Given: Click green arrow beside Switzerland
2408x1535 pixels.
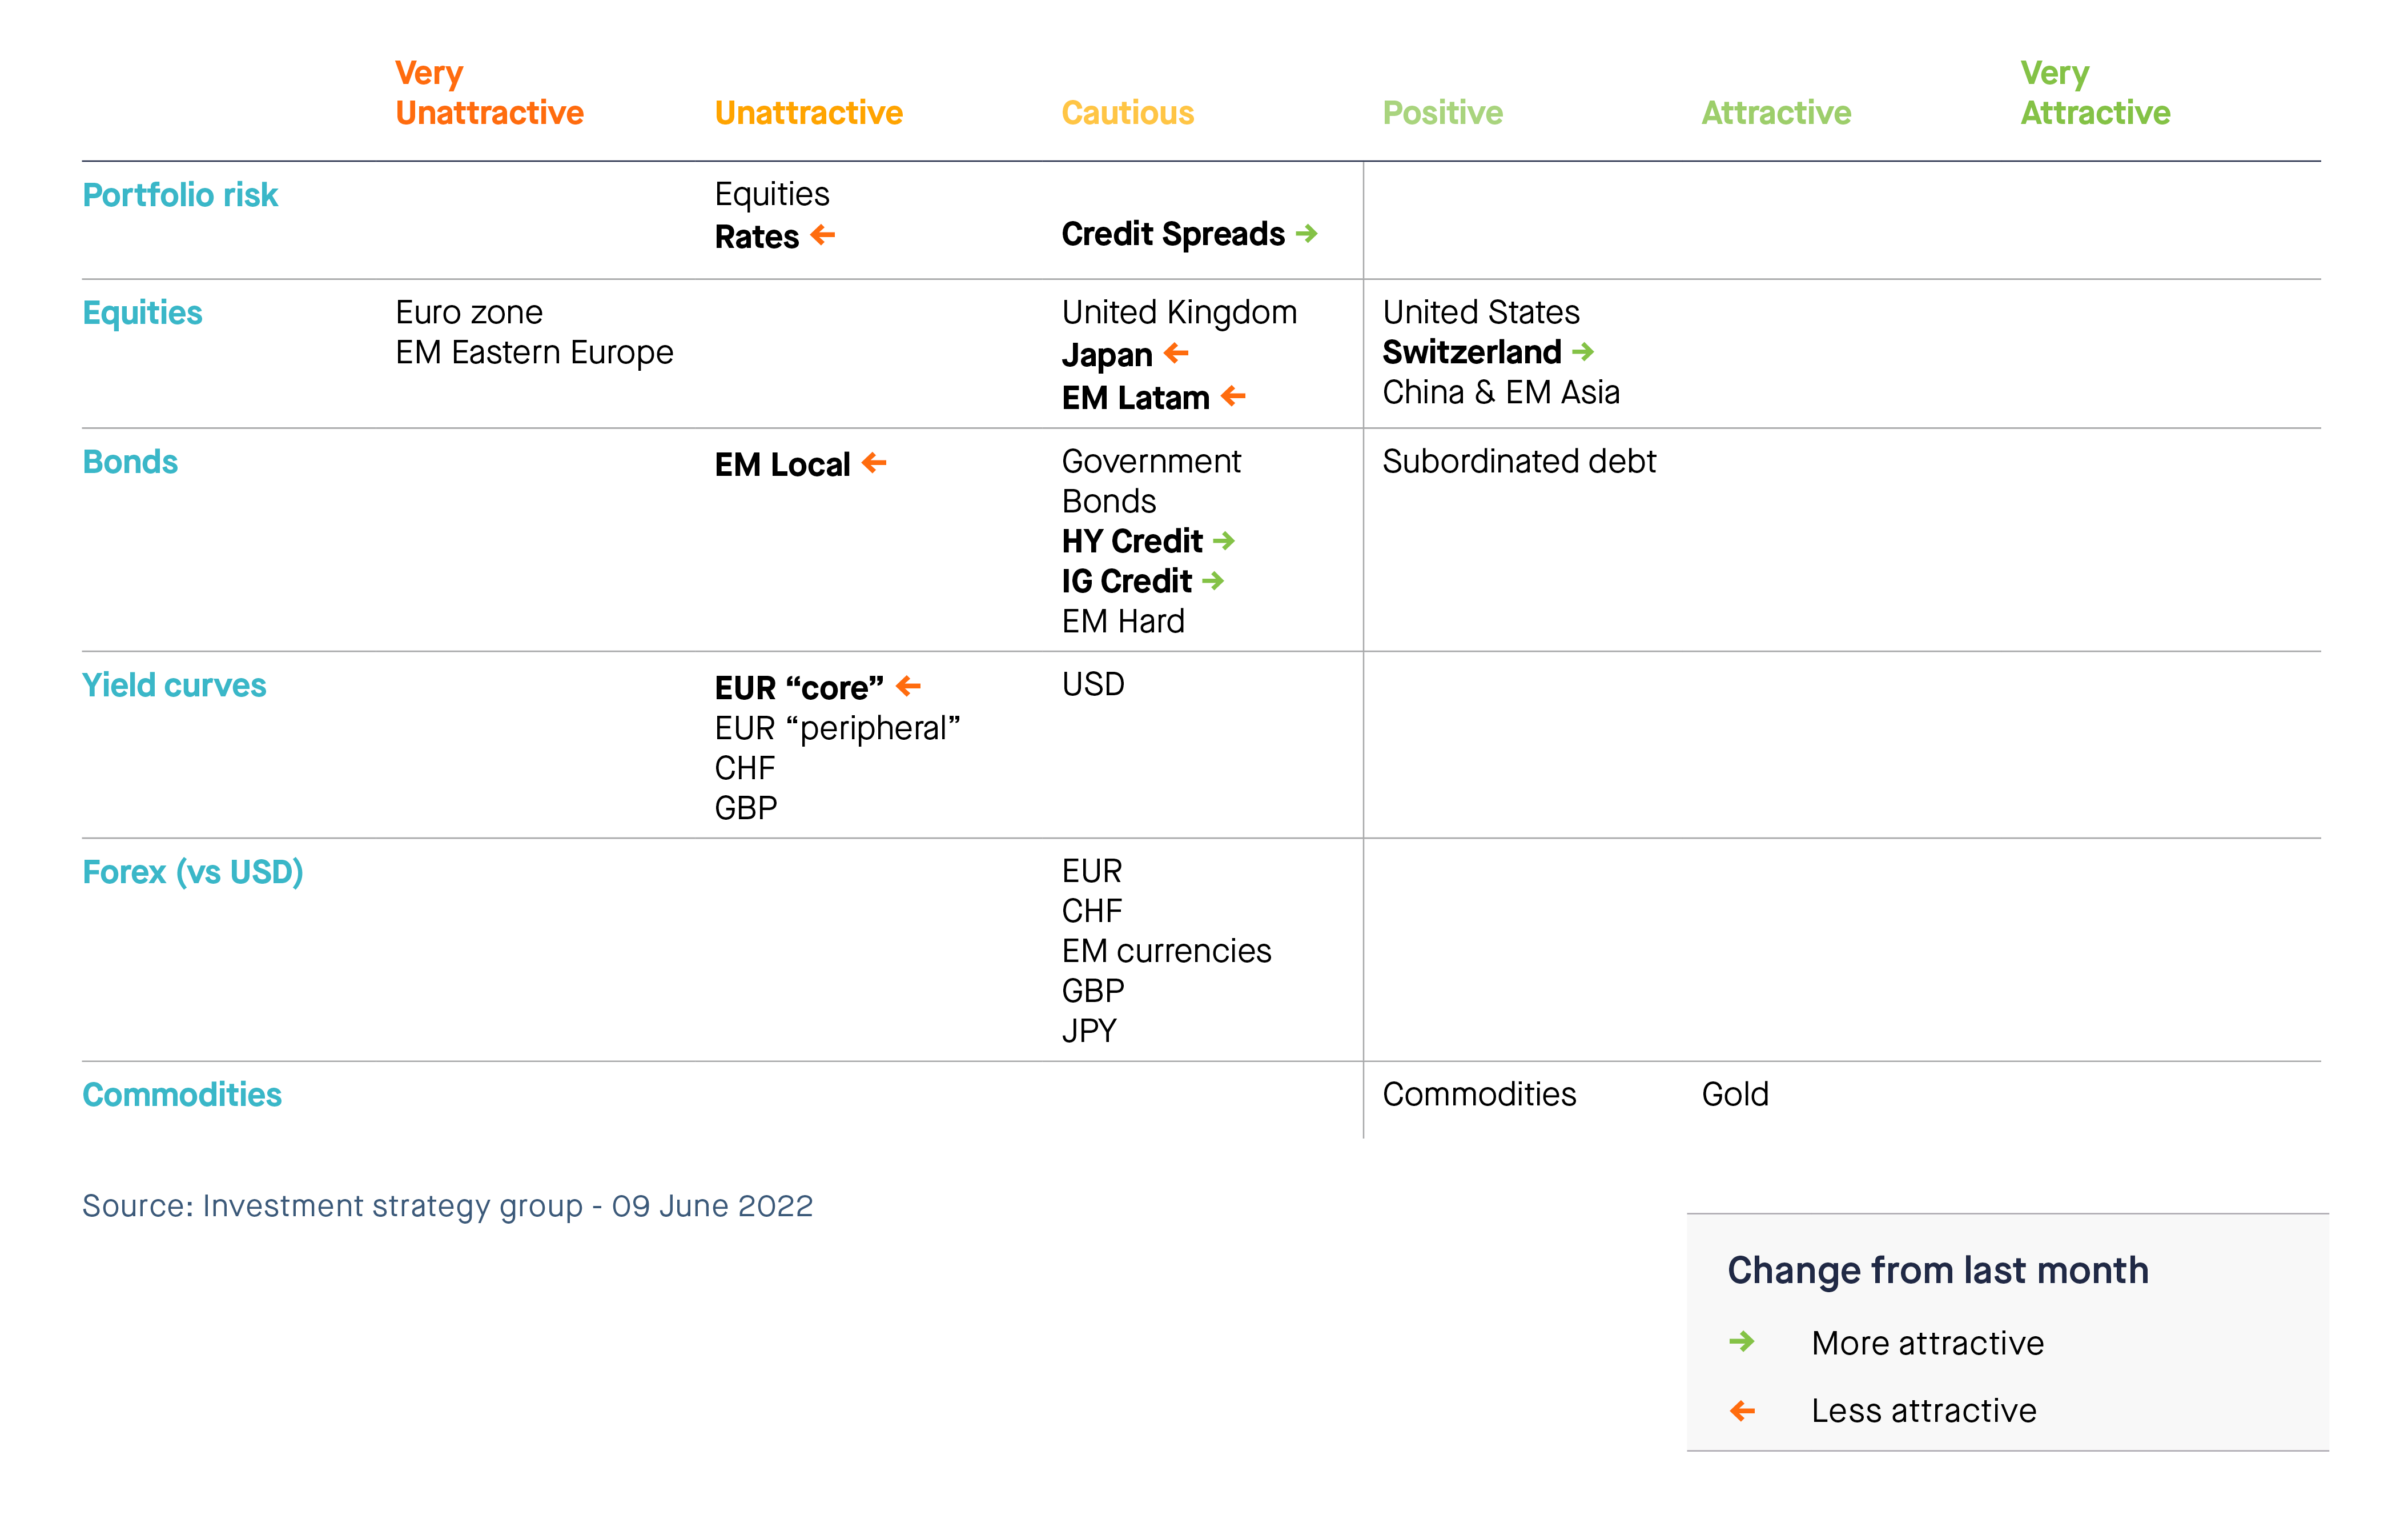Looking at the screenshot, I should point(1582,351).
